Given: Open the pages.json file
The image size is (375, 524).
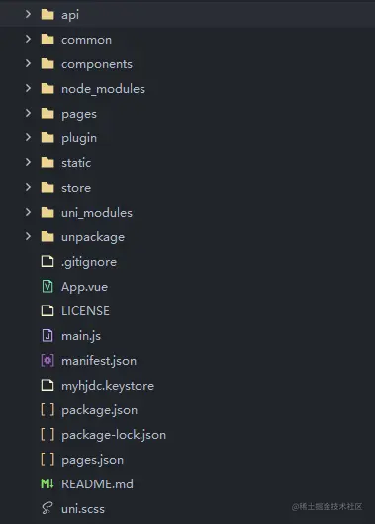Looking at the screenshot, I should (x=92, y=460).
